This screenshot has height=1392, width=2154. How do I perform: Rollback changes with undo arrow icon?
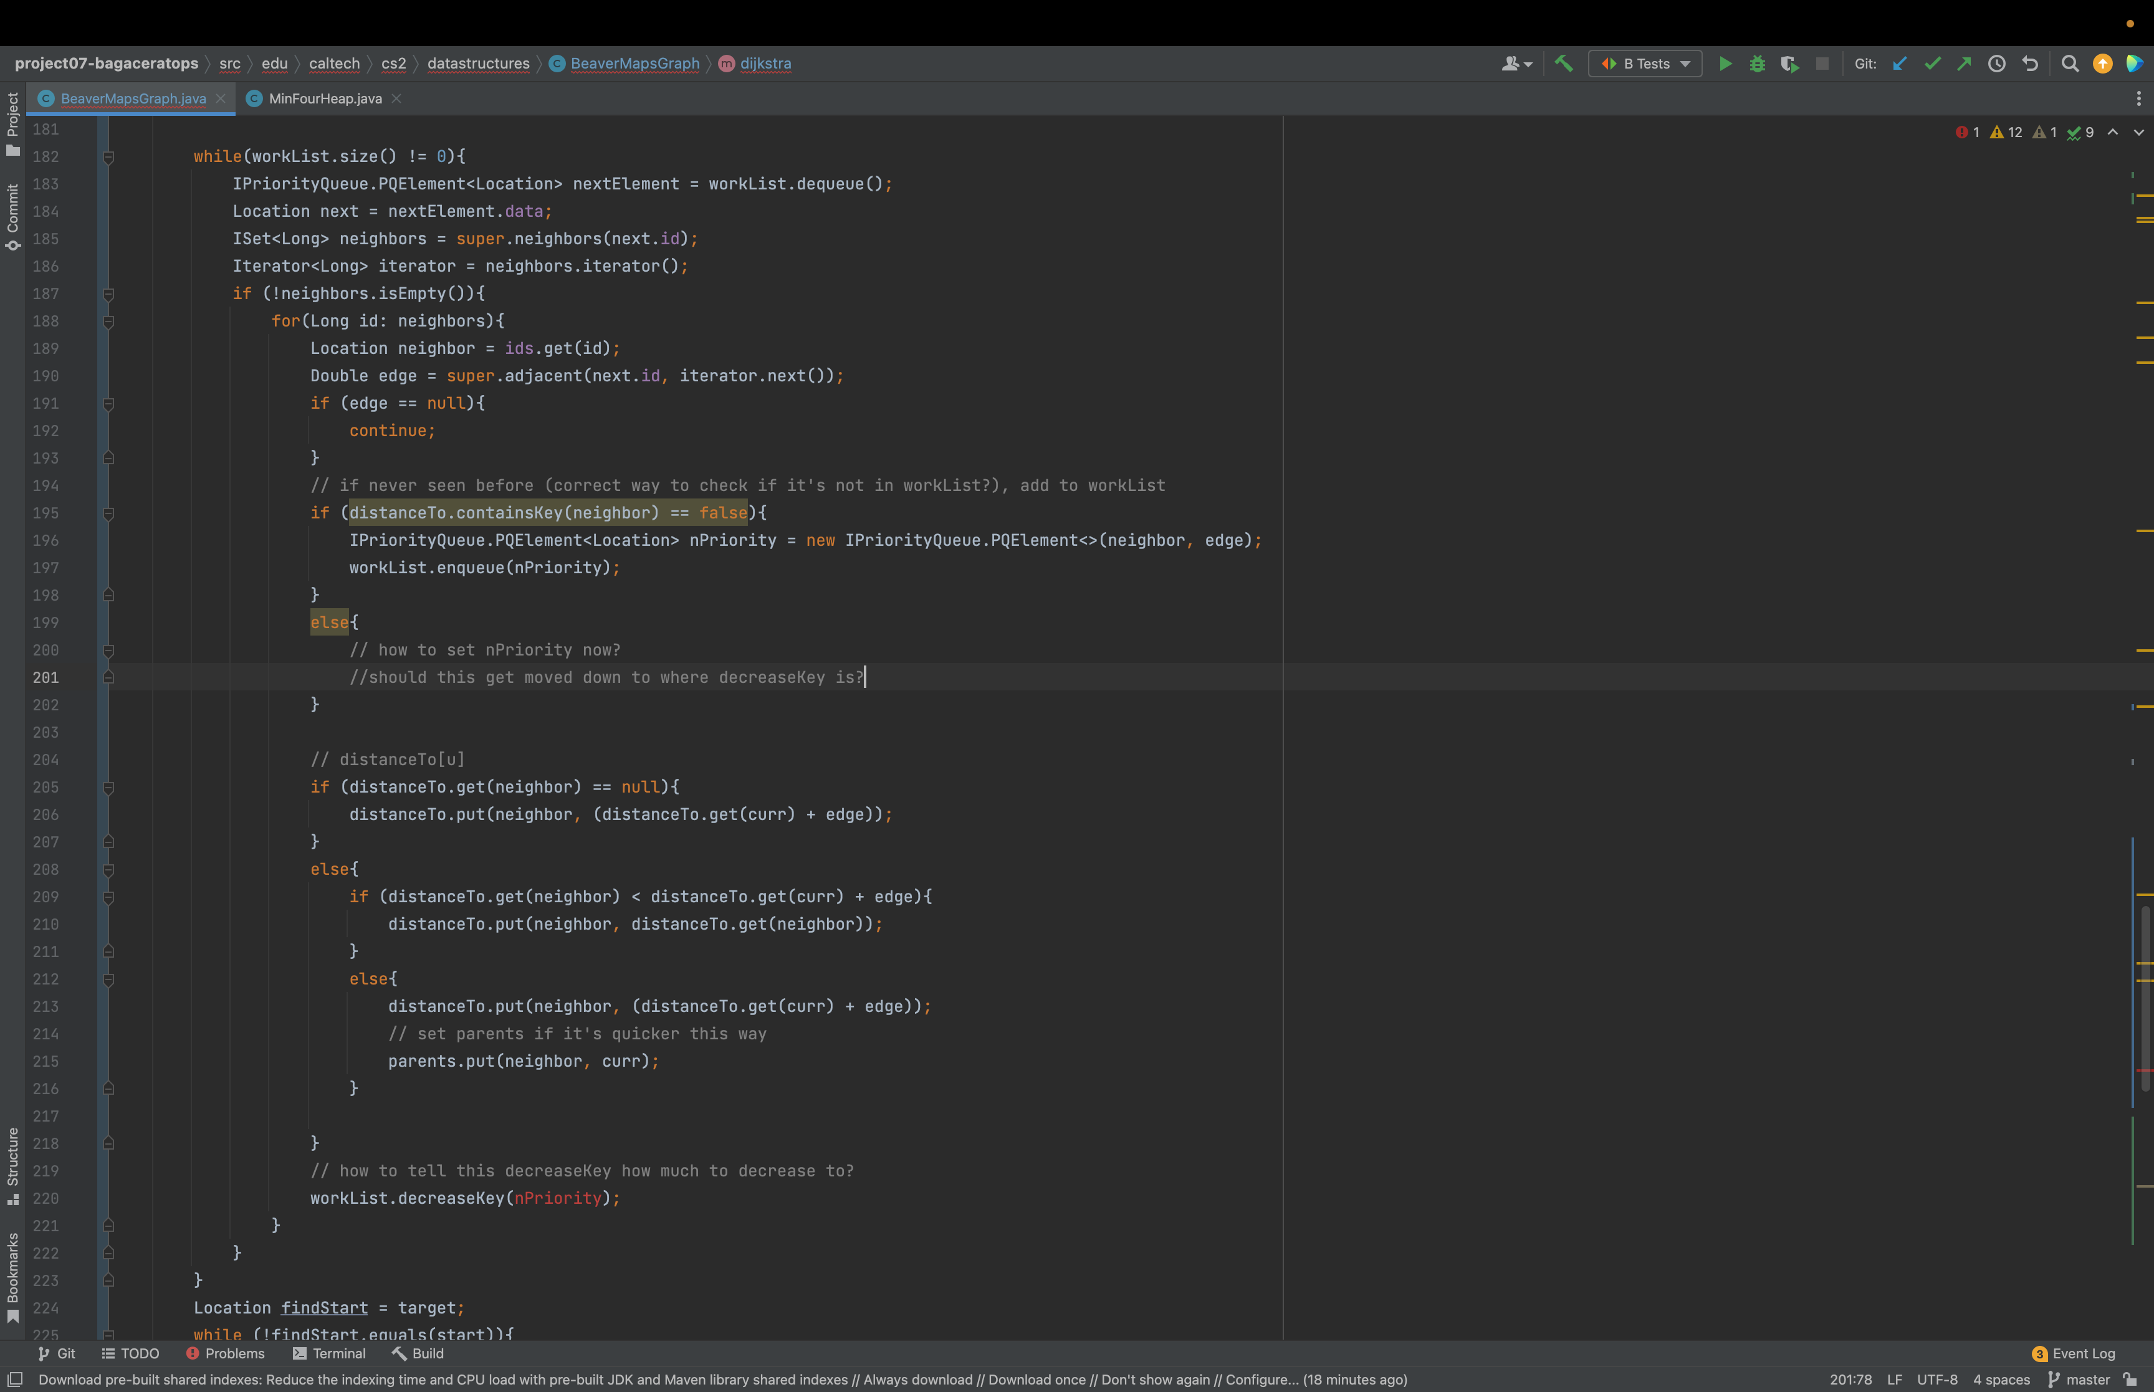2029,64
